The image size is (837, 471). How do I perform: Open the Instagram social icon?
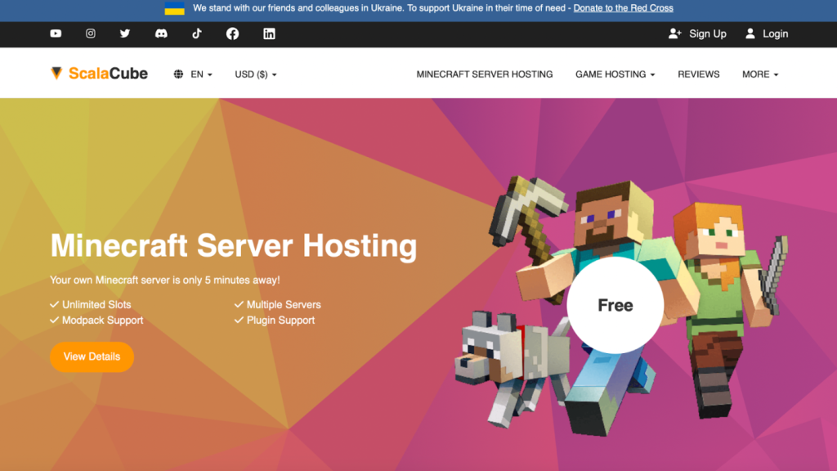[91, 34]
